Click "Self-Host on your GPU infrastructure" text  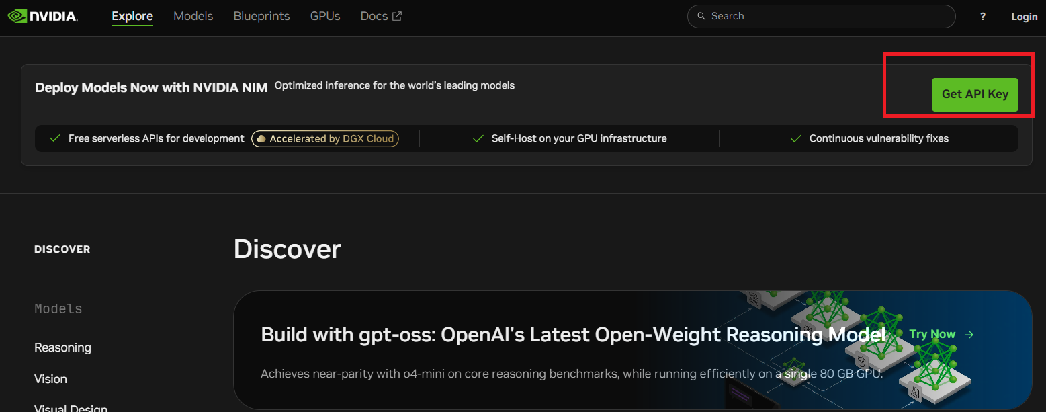coord(579,138)
